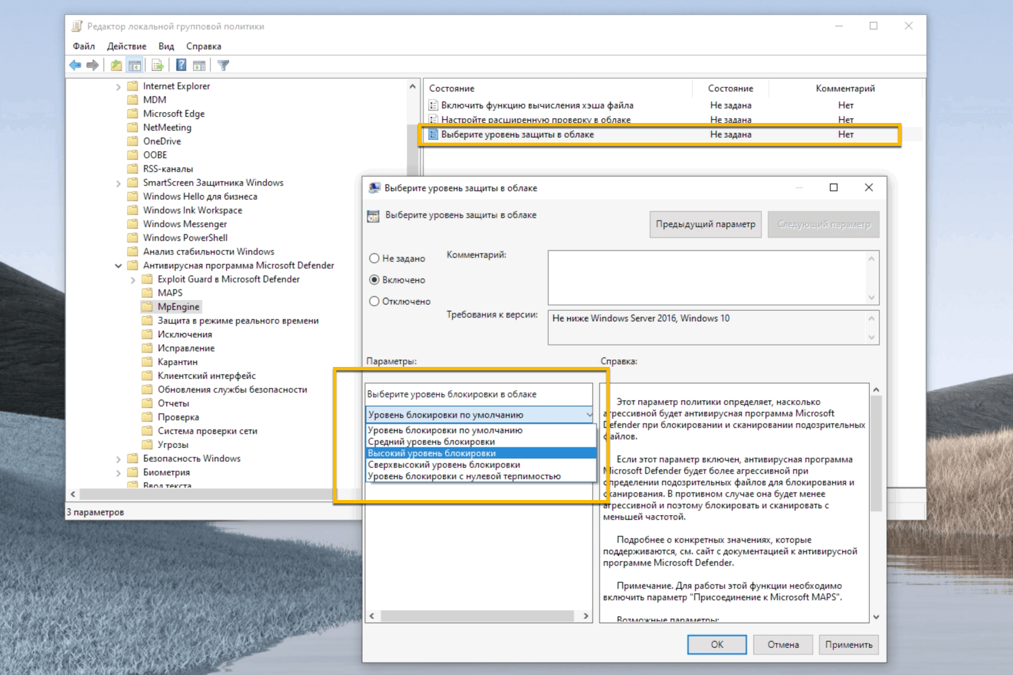Open help via the blue question mark icon
The height and width of the screenshot is (675, 1013).
point(181,65)
